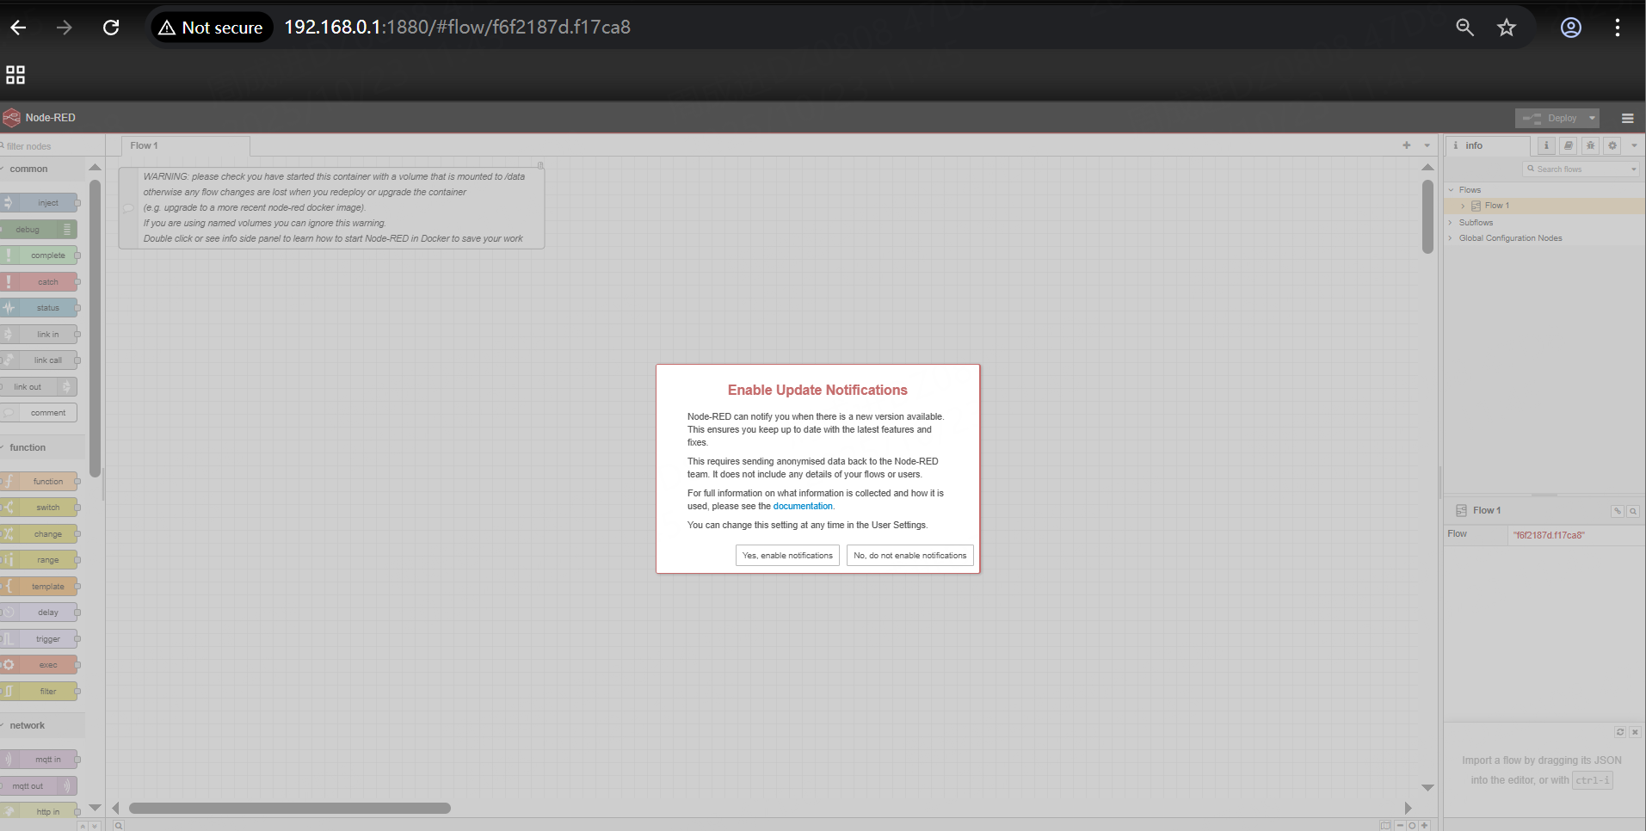Viewport: 1646px width, 831px height.
Task: Collapse the Flows tree section
Action: [x=1452, y=190]
